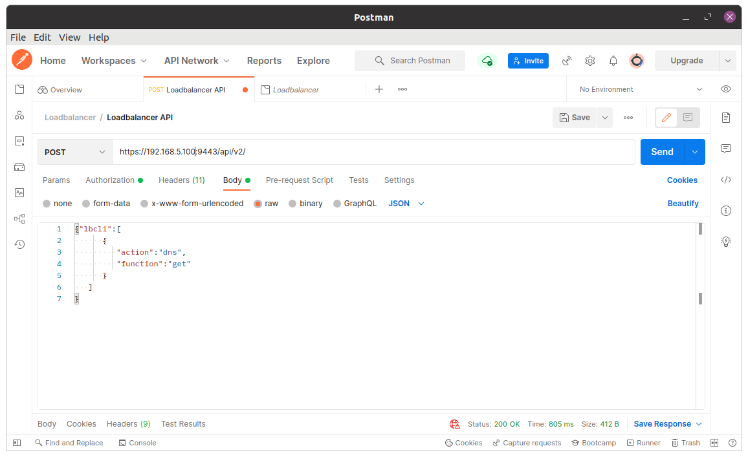This screenshot has height=457, width=748.
Task: Open a new tab with plus icon
Action: coord(379,89)
